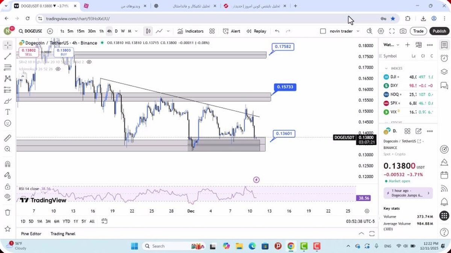451x253 pixels.
Task: Open the Measure ruler tool
Action: pos(7,138)
